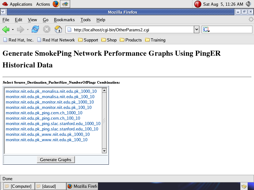
Task: Open the search engine selector dropdown
Action: click(x=206, y=30)
